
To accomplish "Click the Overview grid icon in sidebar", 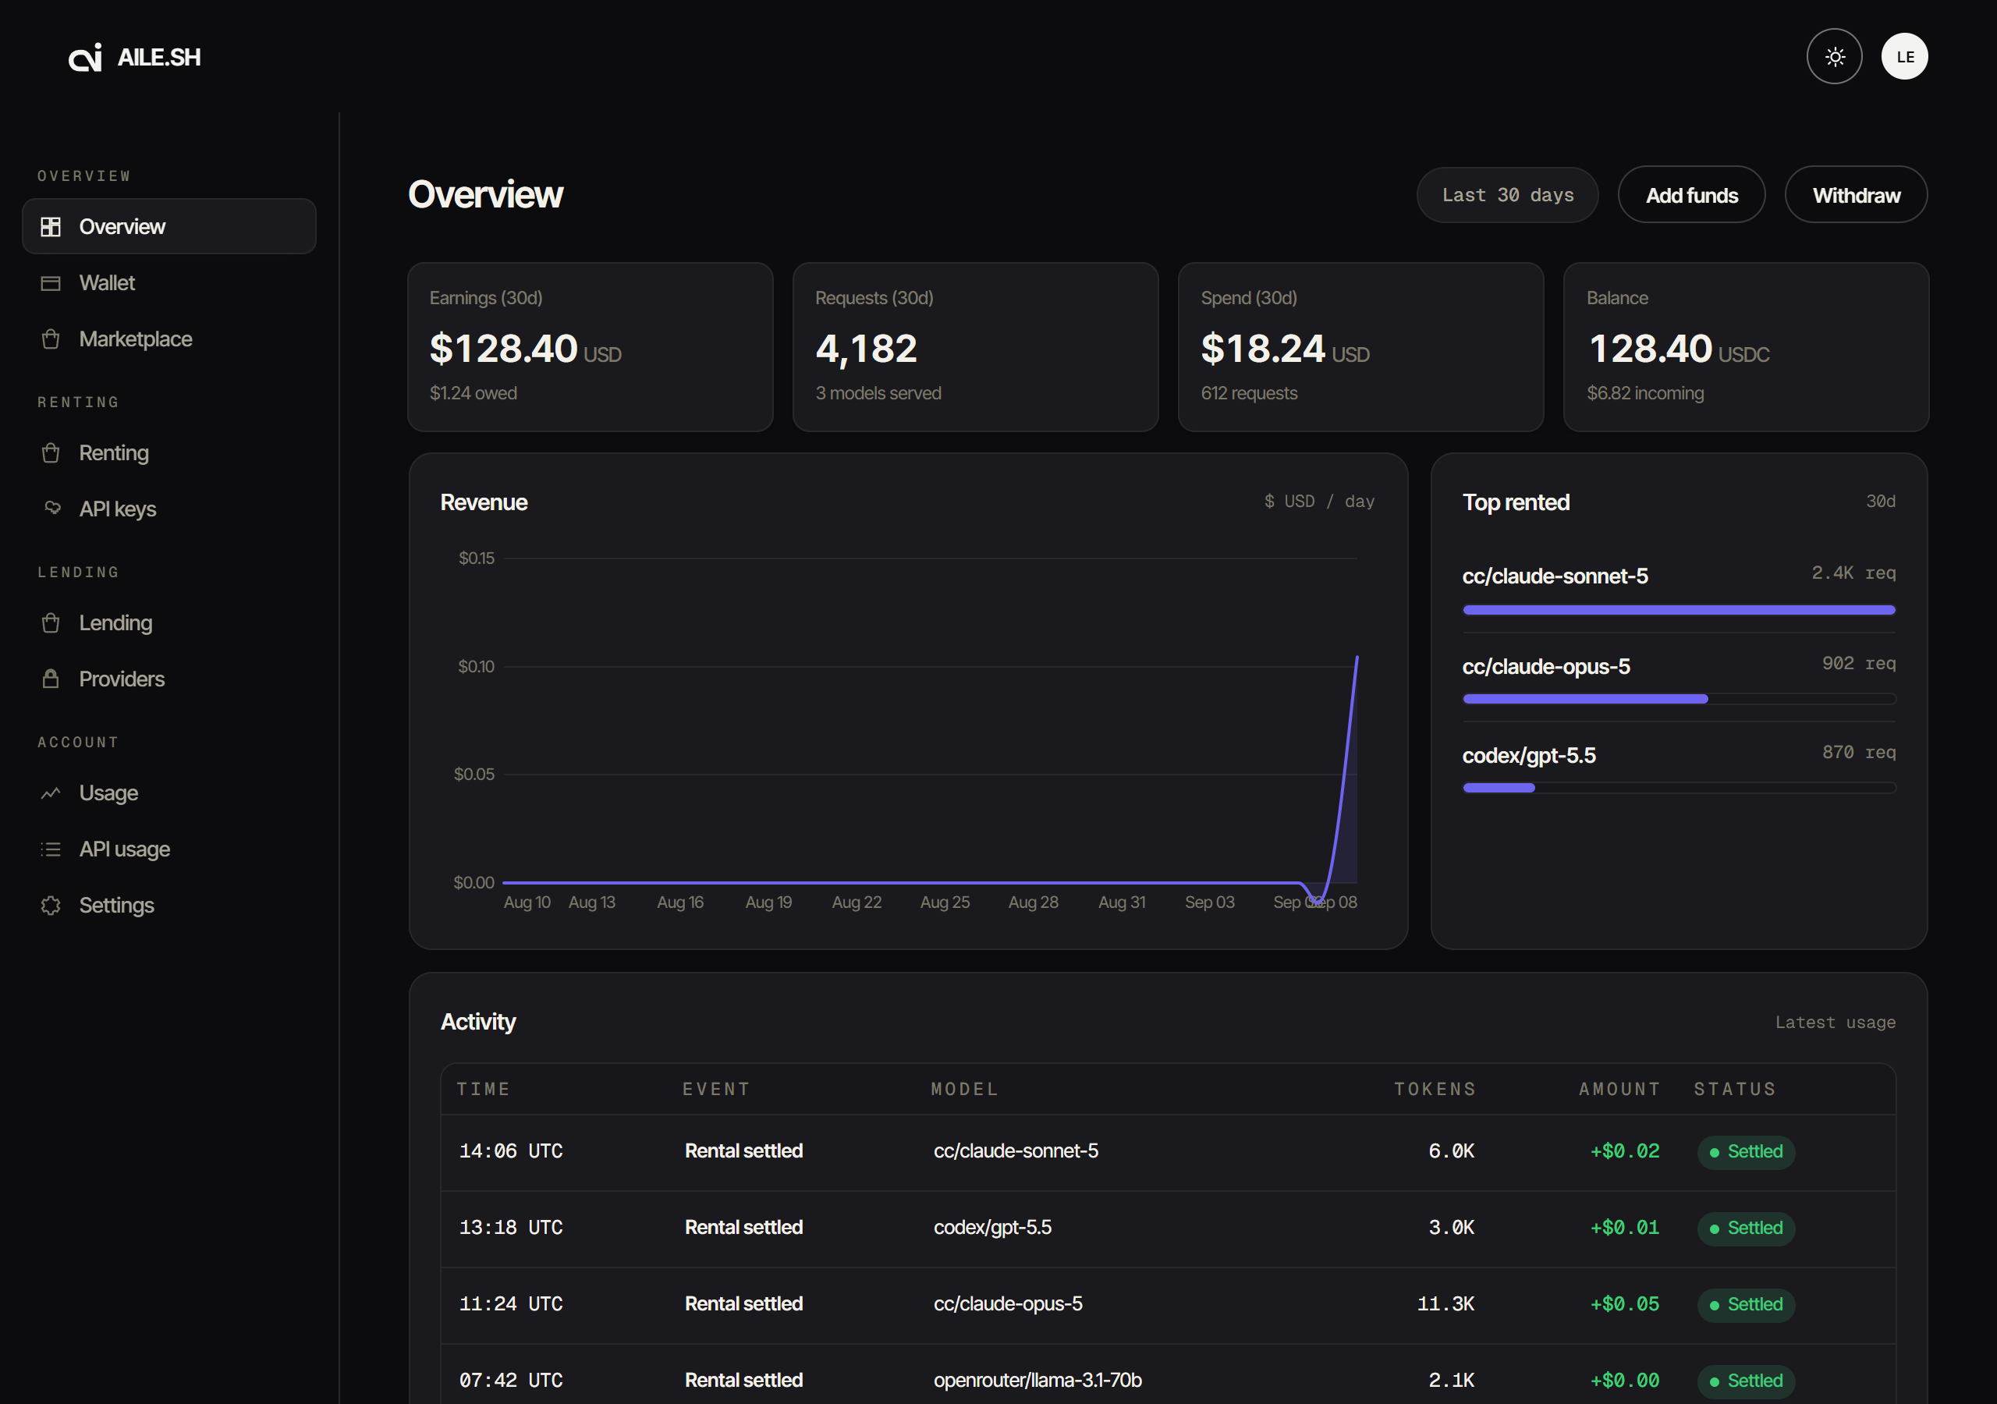I will pyautogui.click(x=51, y=227).
